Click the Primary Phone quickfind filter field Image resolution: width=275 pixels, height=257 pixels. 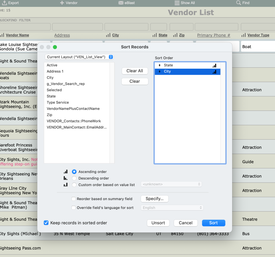[216, 27]
